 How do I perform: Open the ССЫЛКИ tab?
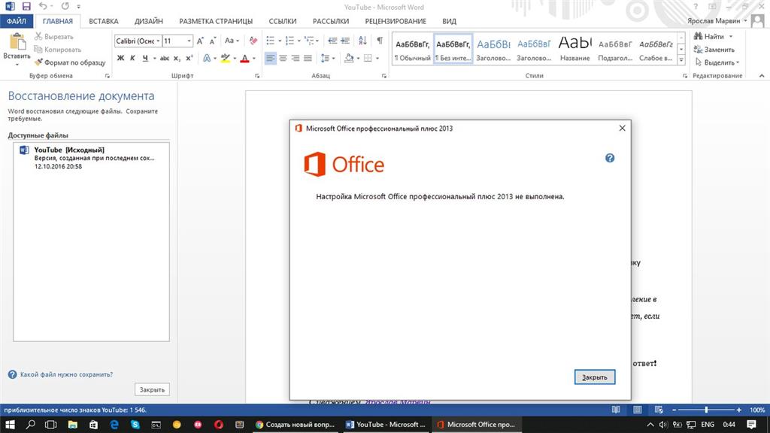click(283, 21)
